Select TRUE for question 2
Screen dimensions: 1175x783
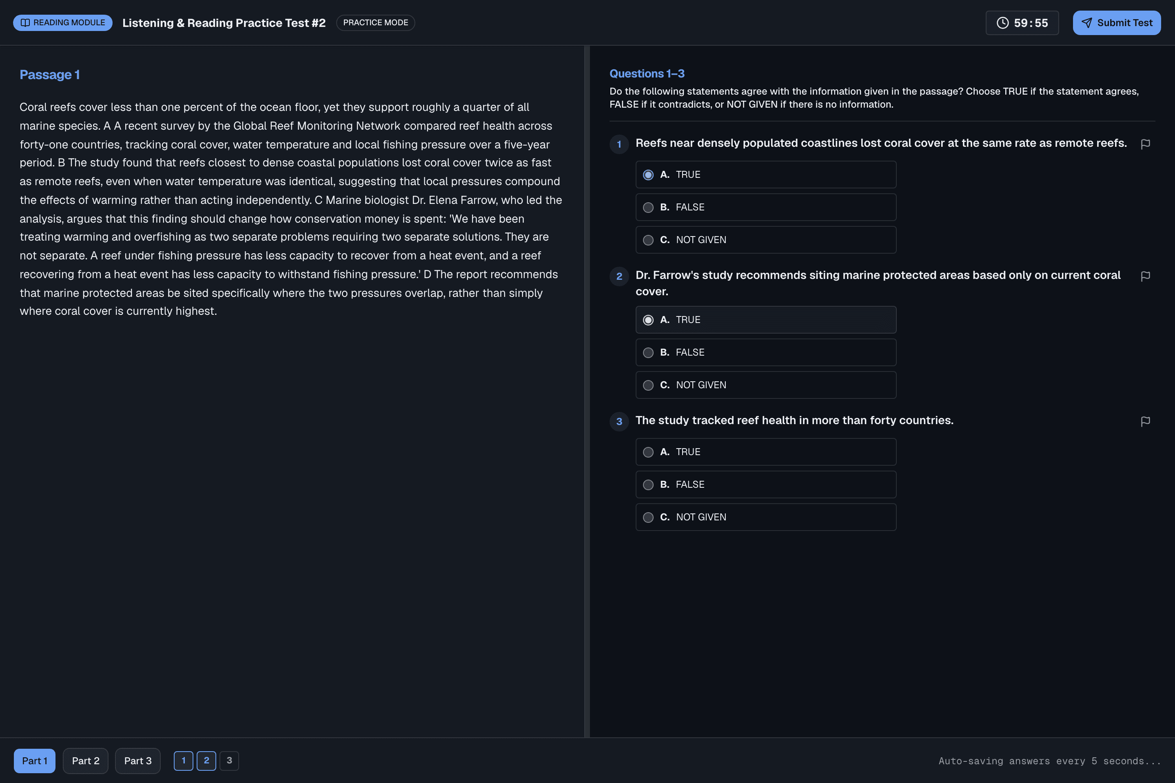(x=766, y=320)
